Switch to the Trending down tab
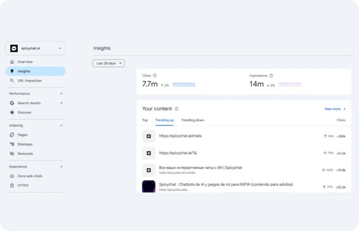Image resolution: width=359 pixels, height=231 pixels. [193, 120]
